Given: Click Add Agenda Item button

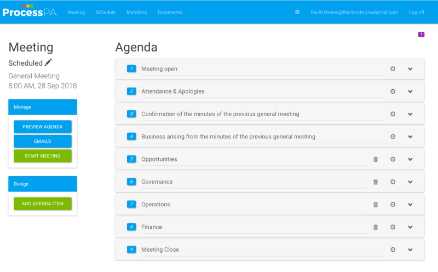Looking at the screenshot, I should click(x=43, y=204).
